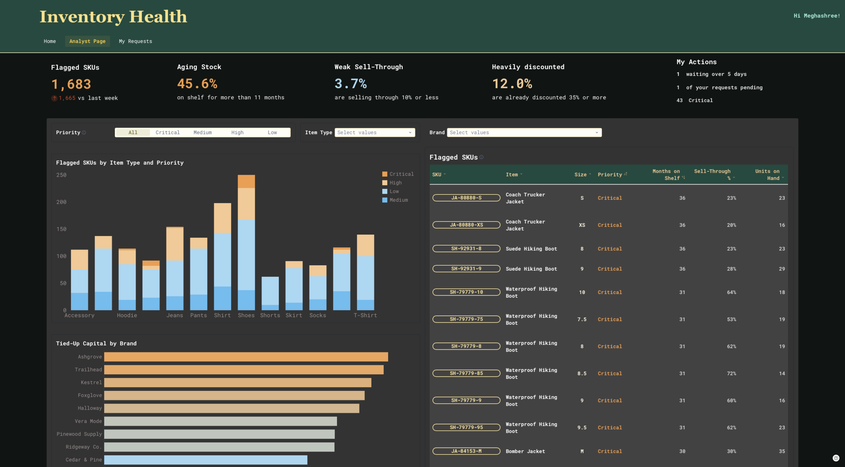The image size is (845, 467).
Task: Open SKU pill SH-92931-8
Action: [466, 248]
